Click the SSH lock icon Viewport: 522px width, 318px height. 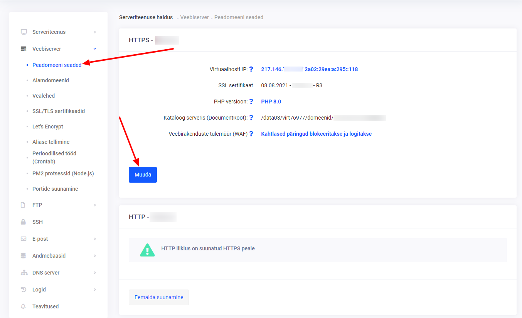(x=23, y=222)
